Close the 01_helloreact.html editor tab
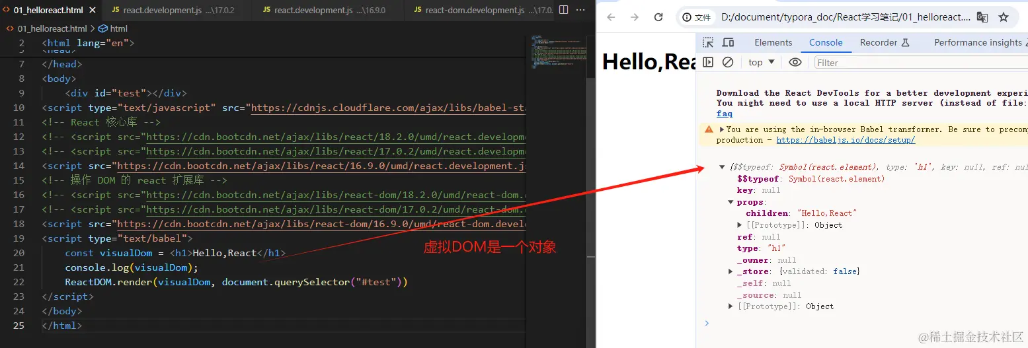This screenshot has height=348, width=1028. click(91, 11)
